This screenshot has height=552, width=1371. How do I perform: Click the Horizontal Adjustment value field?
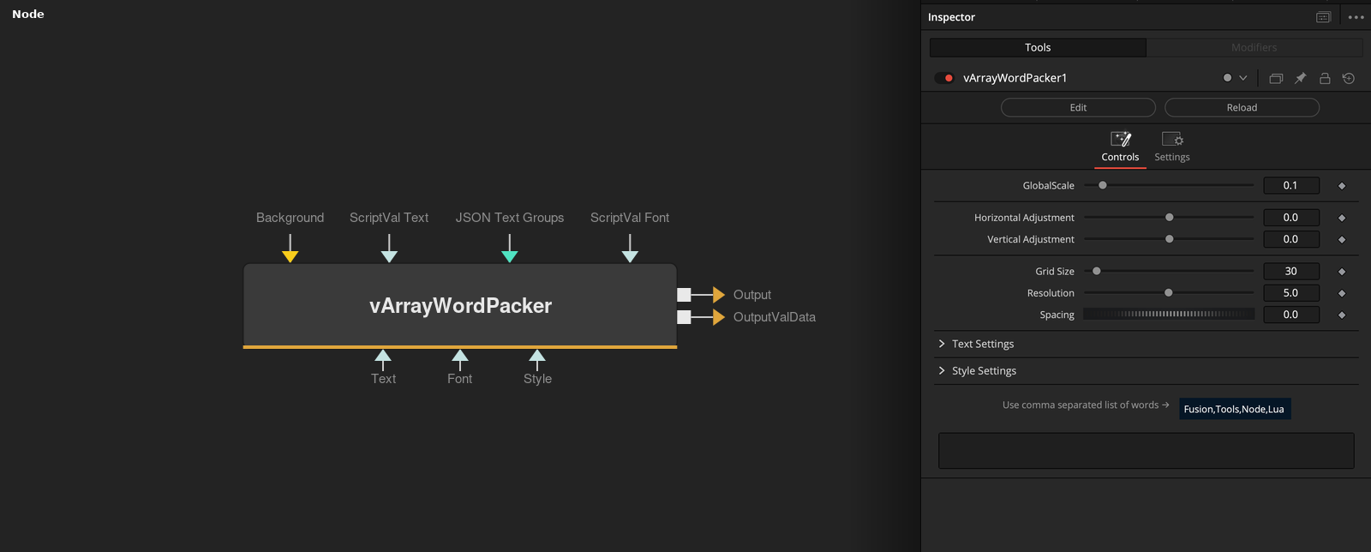click(x=1291, y=218)
